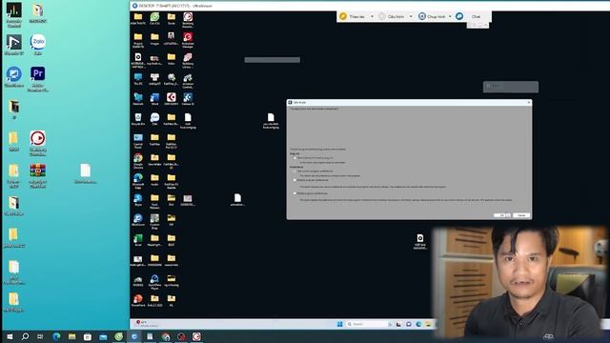Select the image file icon beside Skype row
Image resolution: width=610 pixels, height=343 pixels.
(x=188, y=198)
